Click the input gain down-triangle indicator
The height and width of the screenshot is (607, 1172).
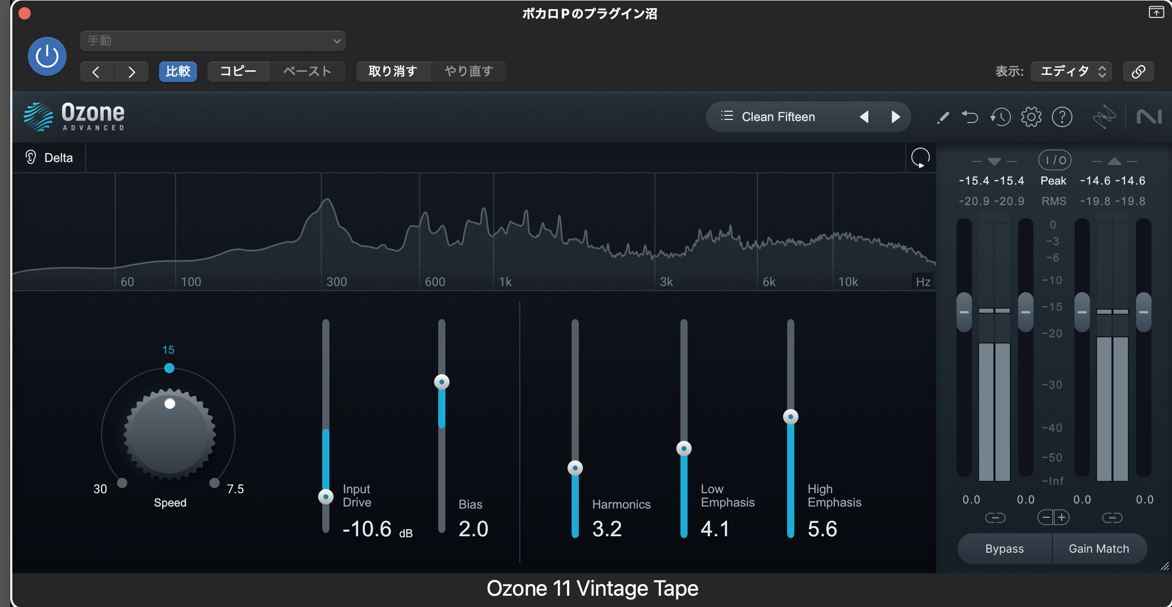click(x=994, y=161)
